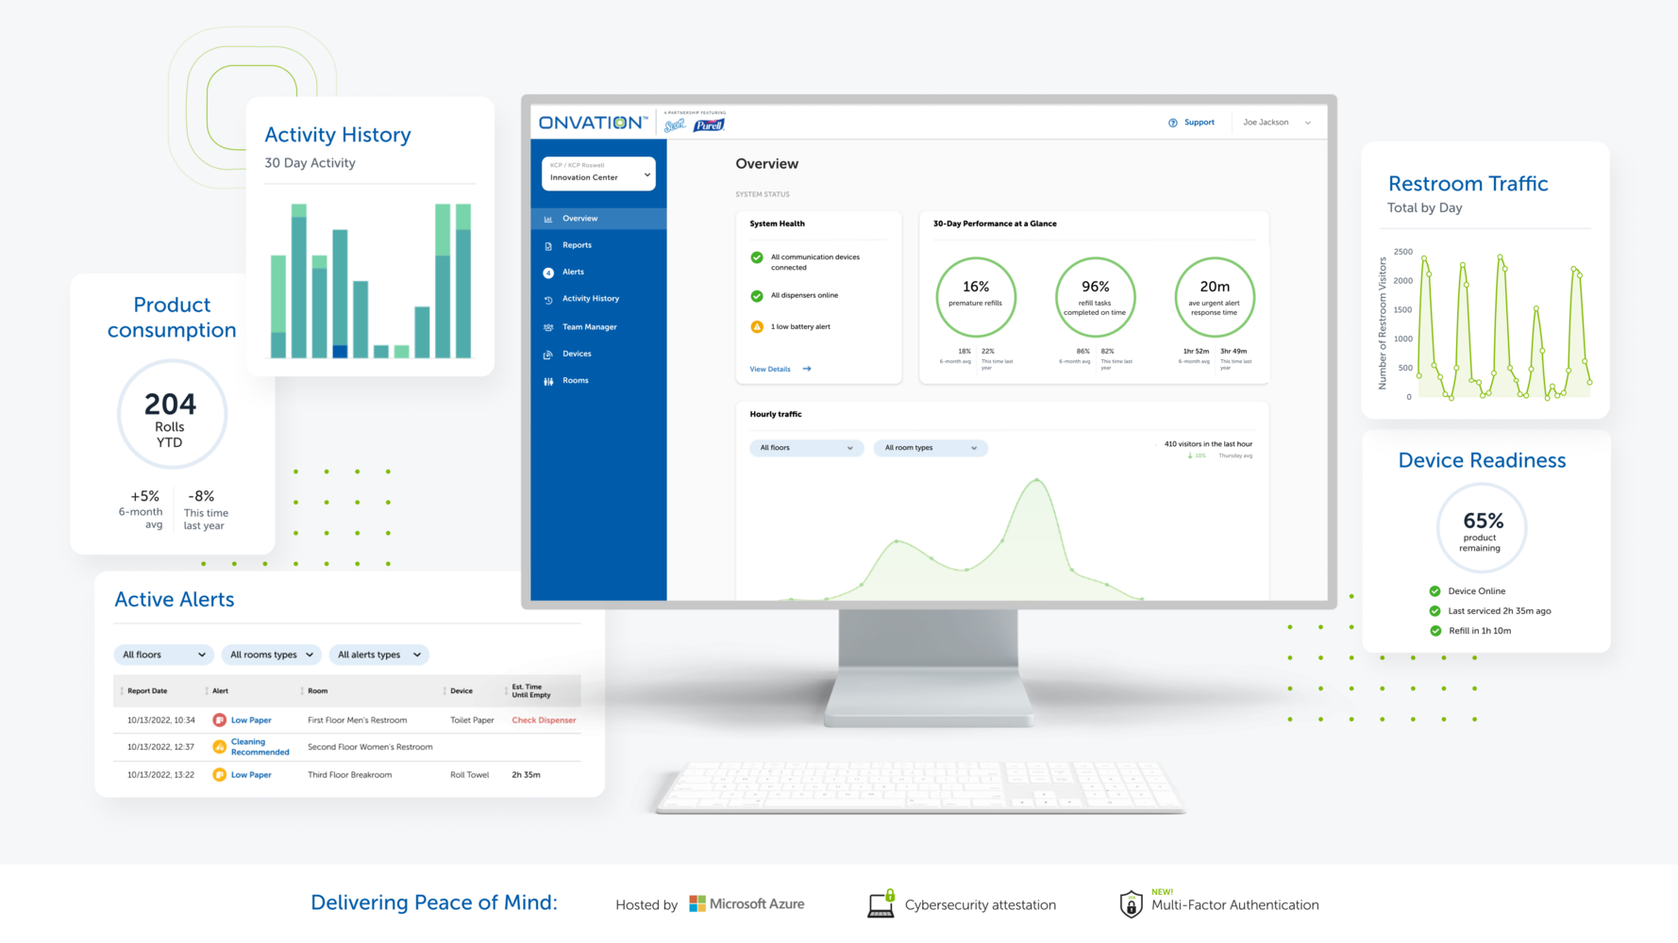Click the Support question mark icon

coord(1173,123)
